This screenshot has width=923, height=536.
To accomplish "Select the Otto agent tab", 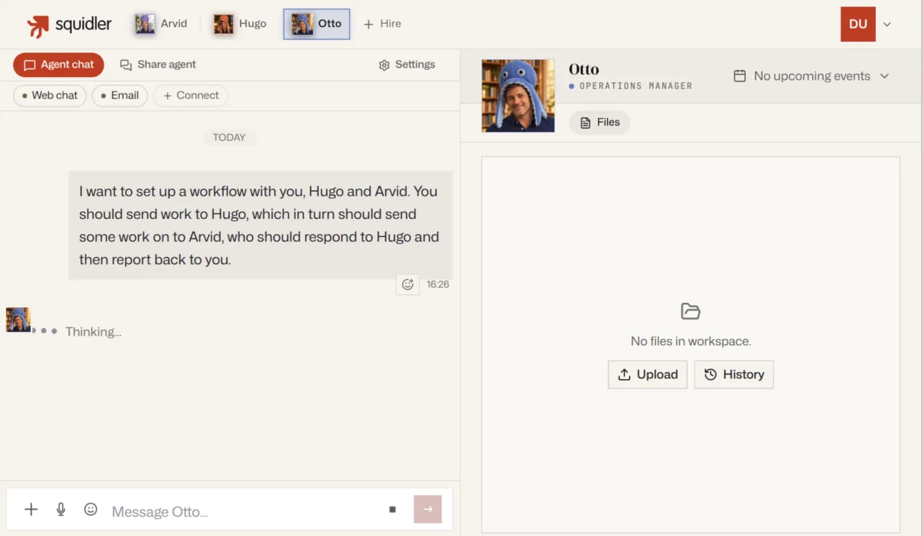I will 316,24.
